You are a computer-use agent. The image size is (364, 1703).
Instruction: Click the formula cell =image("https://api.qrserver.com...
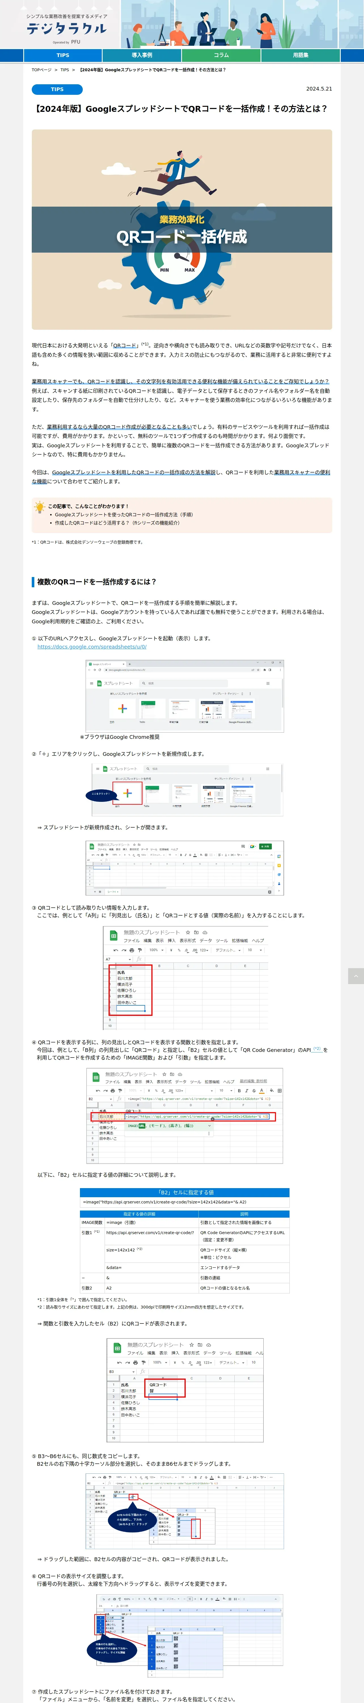185,1202
